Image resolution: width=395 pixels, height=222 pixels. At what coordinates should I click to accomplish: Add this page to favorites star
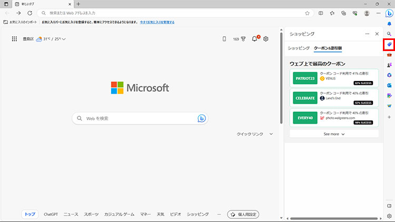pyautogui.click(x=307, y=13)
